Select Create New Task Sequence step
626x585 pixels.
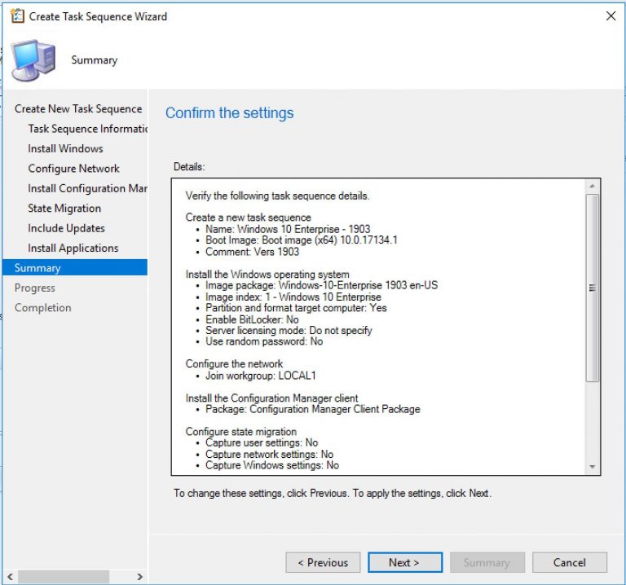point(77,108)
